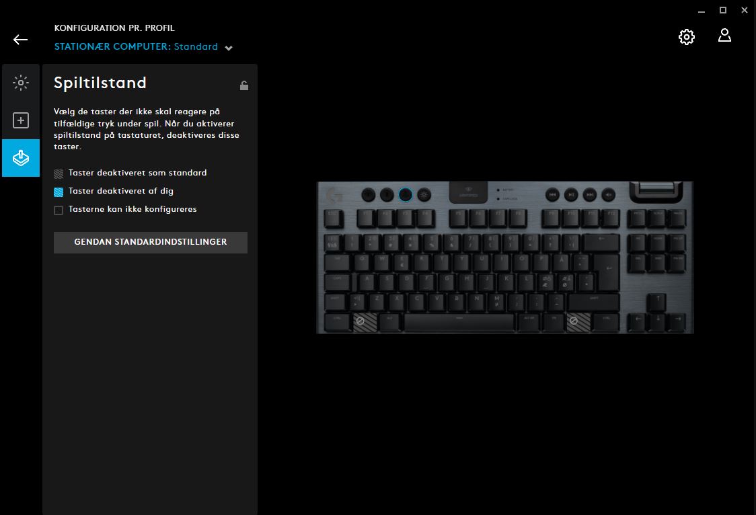Click the STATIONÆR COMPUTER: Standard profile name
756x515 pixels.
coord(136,47)
